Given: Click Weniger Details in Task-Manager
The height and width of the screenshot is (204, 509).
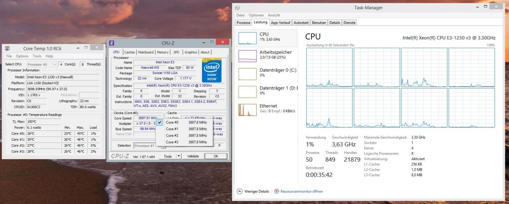Looking at the screenshot, I should 257,191.
